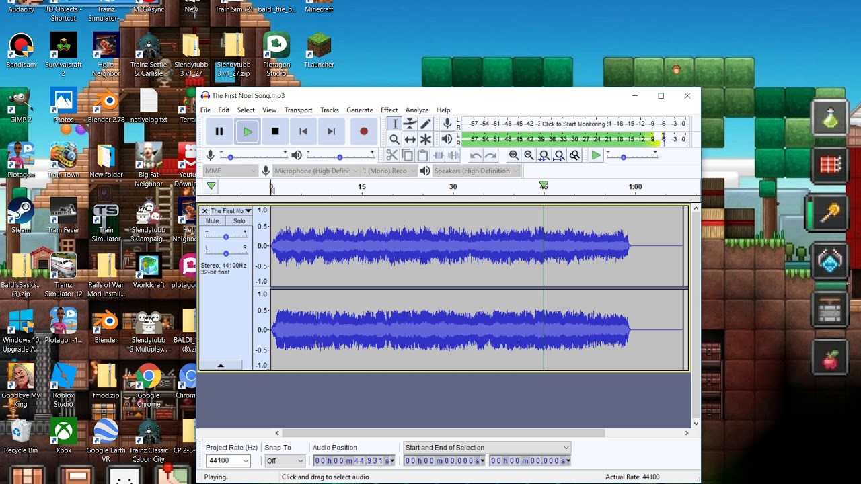Click the Zoom Toggle icon

point(574,155)
